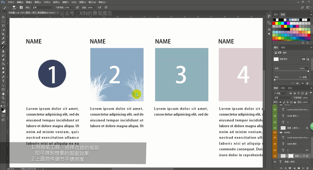Click the delete layer trash icon
The height and width of the screenshot is (170, 313).
coord(307,168)
